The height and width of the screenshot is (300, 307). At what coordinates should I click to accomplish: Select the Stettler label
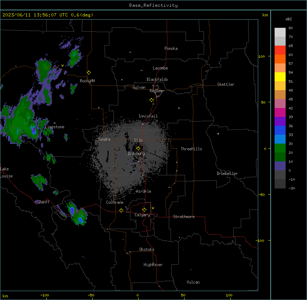point(226,84)
